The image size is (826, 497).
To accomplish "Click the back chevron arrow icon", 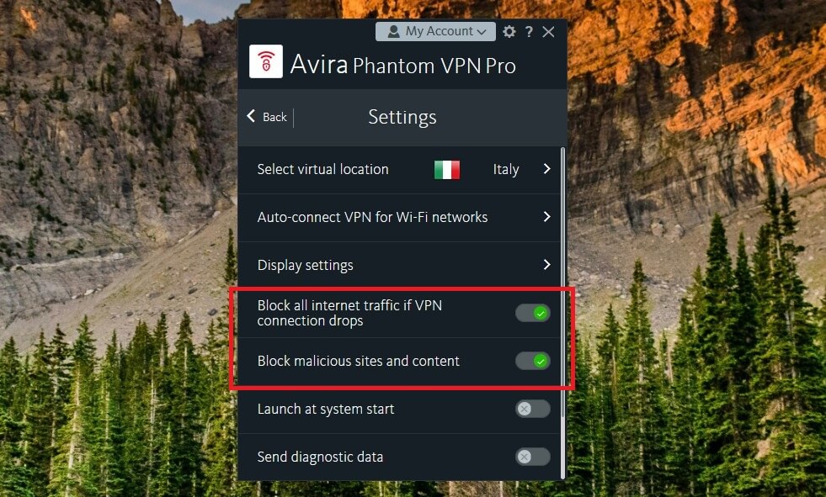I will point(250,117).
